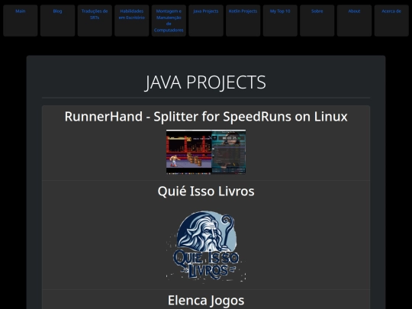Screen dimensions: 412x309
Task: Open the RunnerHand screenshot thumbnail
Action: (x=206, y=152)
